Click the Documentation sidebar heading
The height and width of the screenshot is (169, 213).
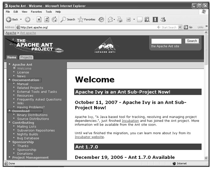point(26,80)
